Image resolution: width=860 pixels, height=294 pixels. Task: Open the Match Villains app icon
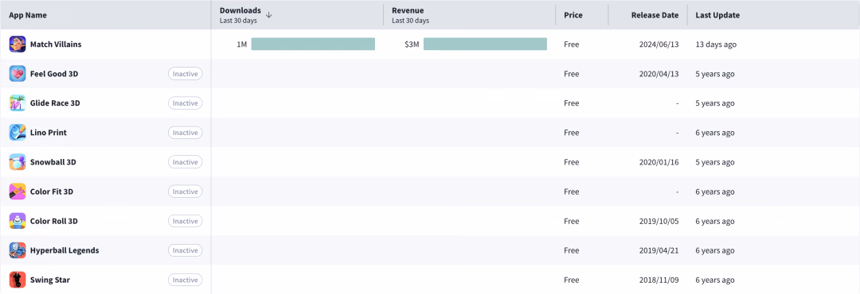18,44
